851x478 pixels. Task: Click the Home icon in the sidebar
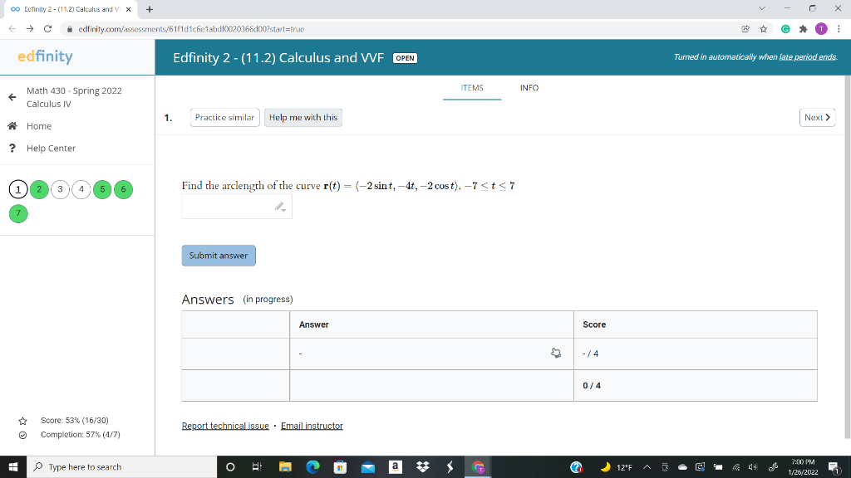pos(11,125)
